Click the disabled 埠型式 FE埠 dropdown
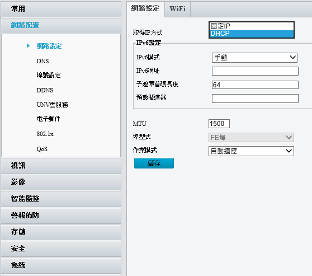 [x=251, y=138]
